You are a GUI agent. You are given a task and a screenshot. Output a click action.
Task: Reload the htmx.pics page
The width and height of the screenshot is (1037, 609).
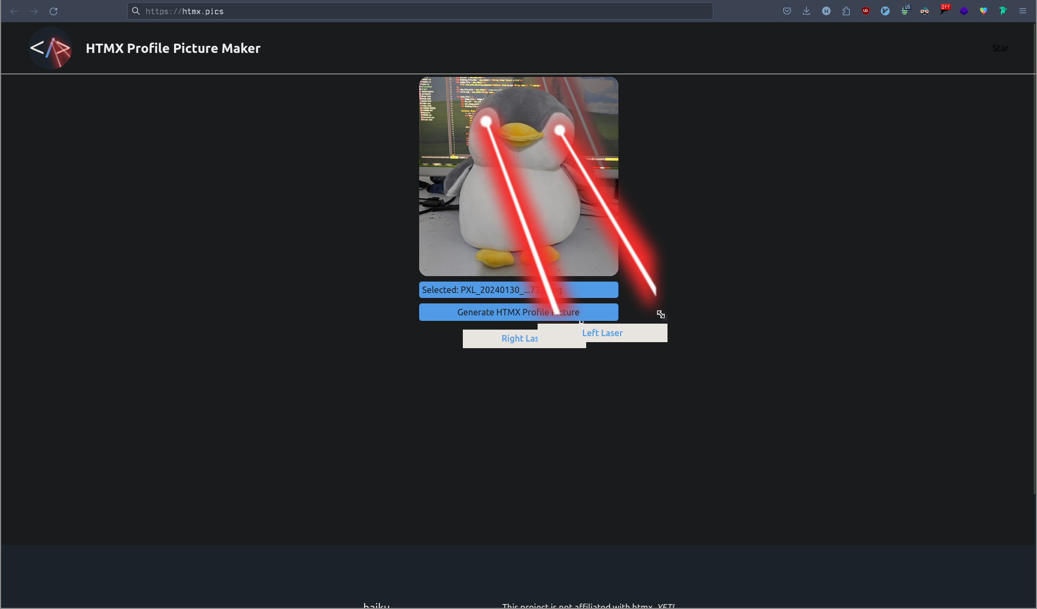coord(53,11)
